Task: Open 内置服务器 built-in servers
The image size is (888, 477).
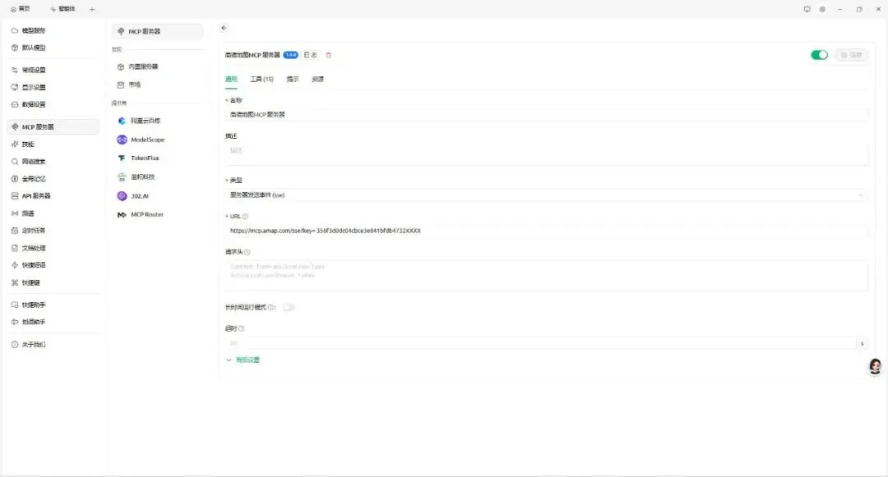Action: (157, 67)
